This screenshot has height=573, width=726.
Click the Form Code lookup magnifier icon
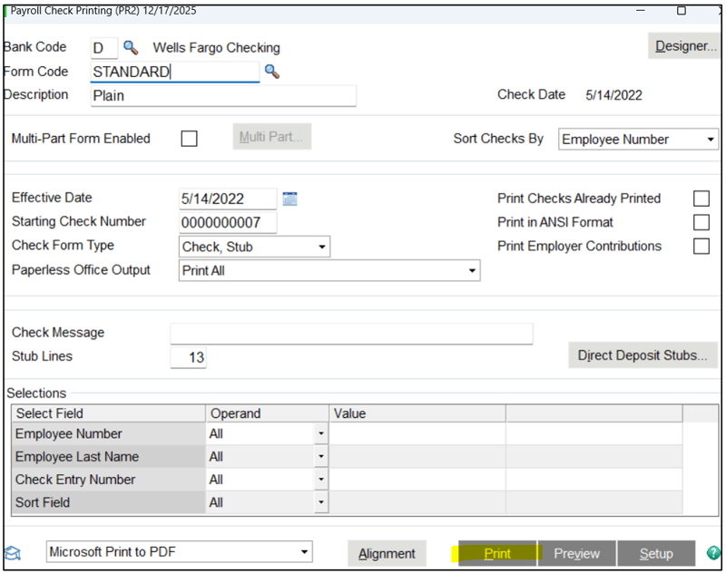coord(271,72)
